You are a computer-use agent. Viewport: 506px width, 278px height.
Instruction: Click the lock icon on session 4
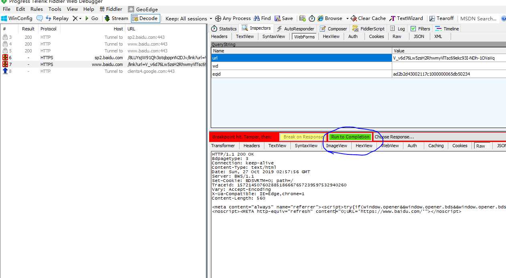point(5,44)
